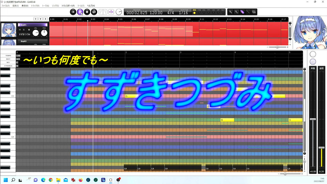
Task: Select the VOL parameter mode button
Action: pos(204,13)
